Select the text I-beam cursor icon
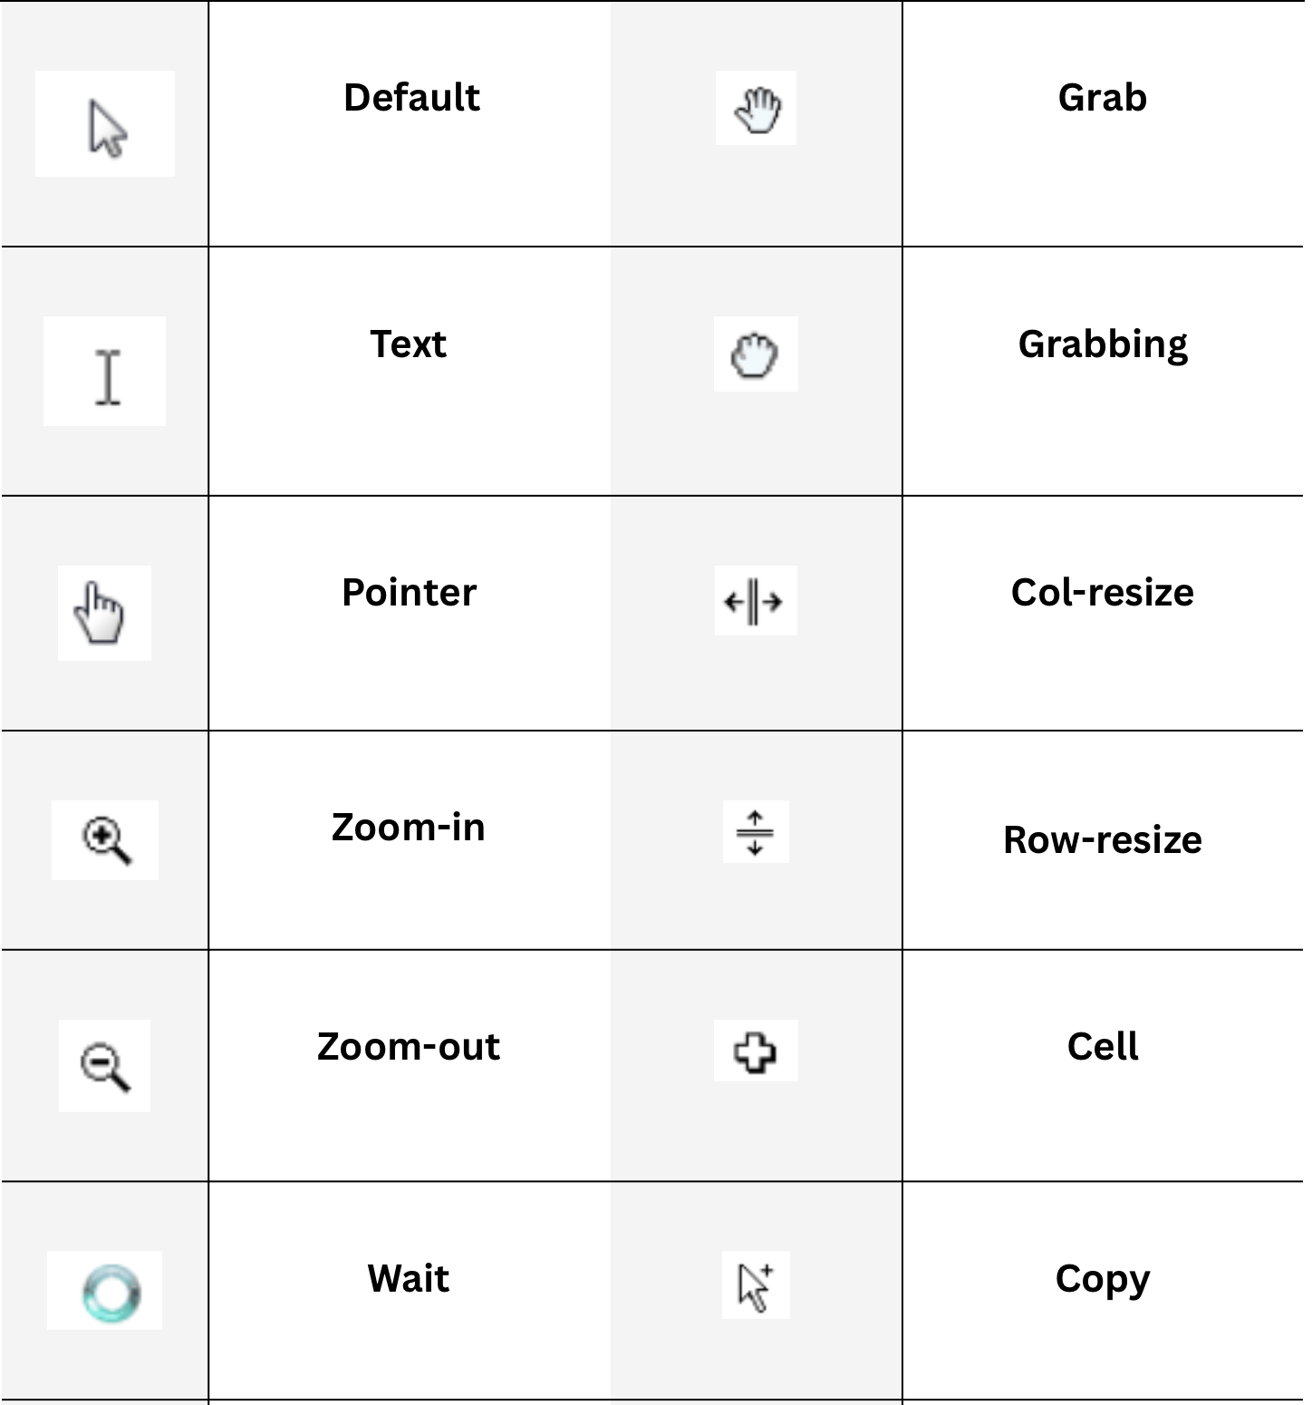Screen dimensions: 1312x1405 (108, 377)
